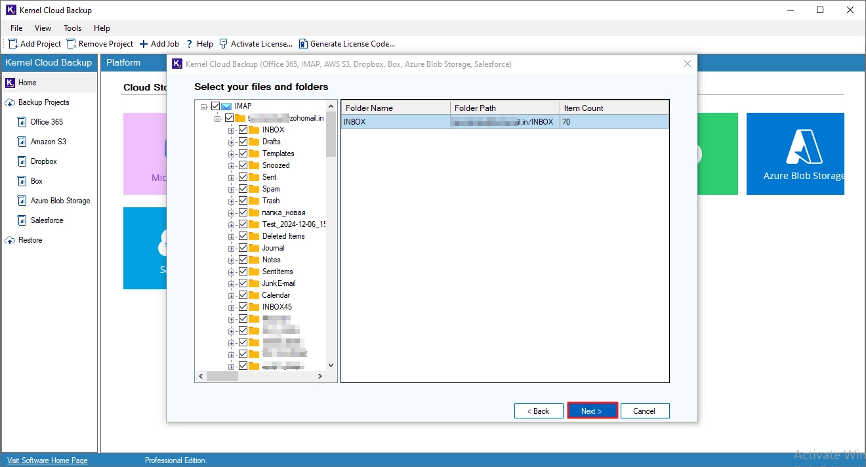Click the Activate License toolbar icon
Viewport: 866px width, 467px height.
224,44
